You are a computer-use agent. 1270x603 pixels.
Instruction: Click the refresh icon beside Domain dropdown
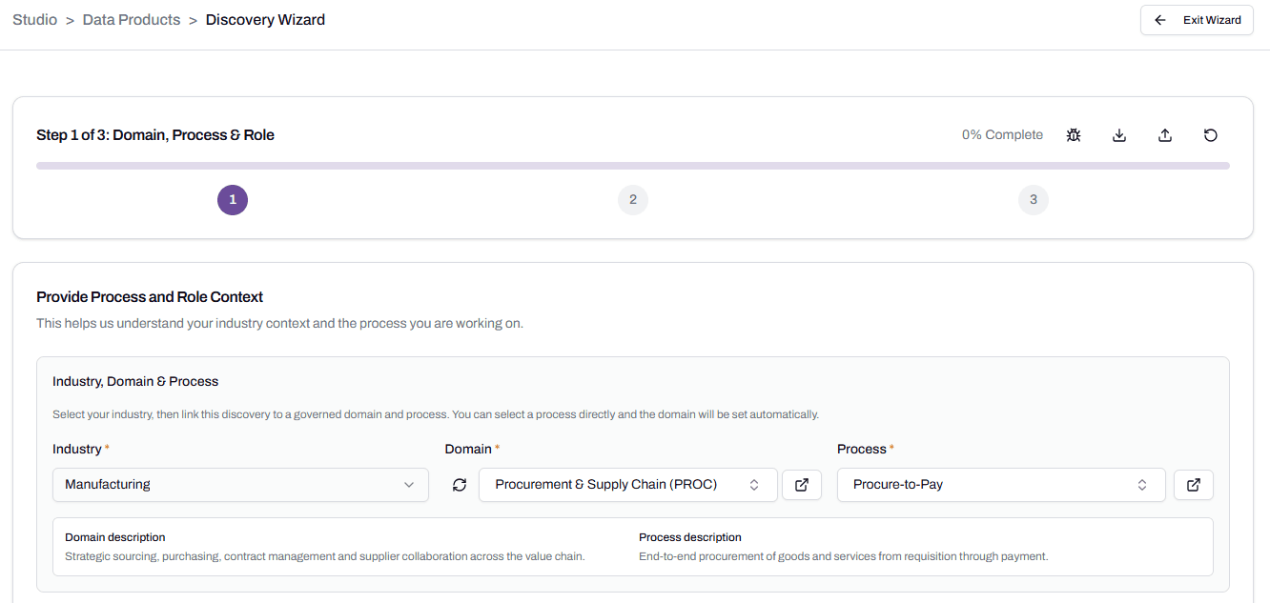460,485
